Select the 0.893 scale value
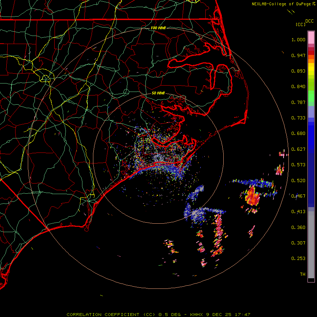This screenshot has height=317, width=317. pyautogui.click(x=298, y=71)
